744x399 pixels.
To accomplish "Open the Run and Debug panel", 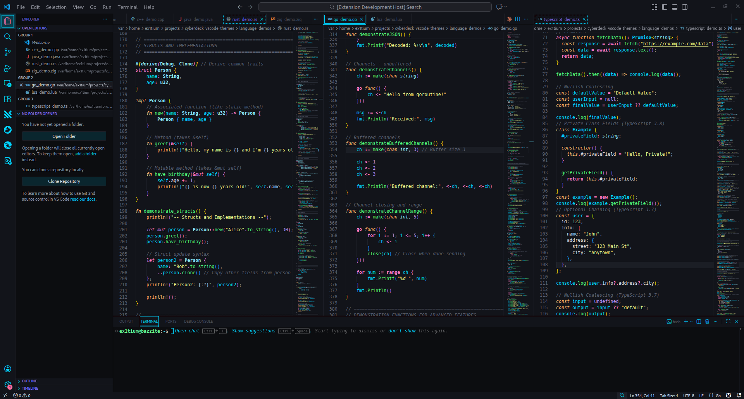I will coord(7,68).
